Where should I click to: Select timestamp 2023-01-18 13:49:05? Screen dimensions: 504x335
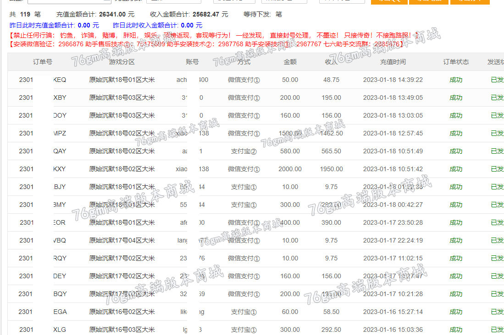pos(393,97)
